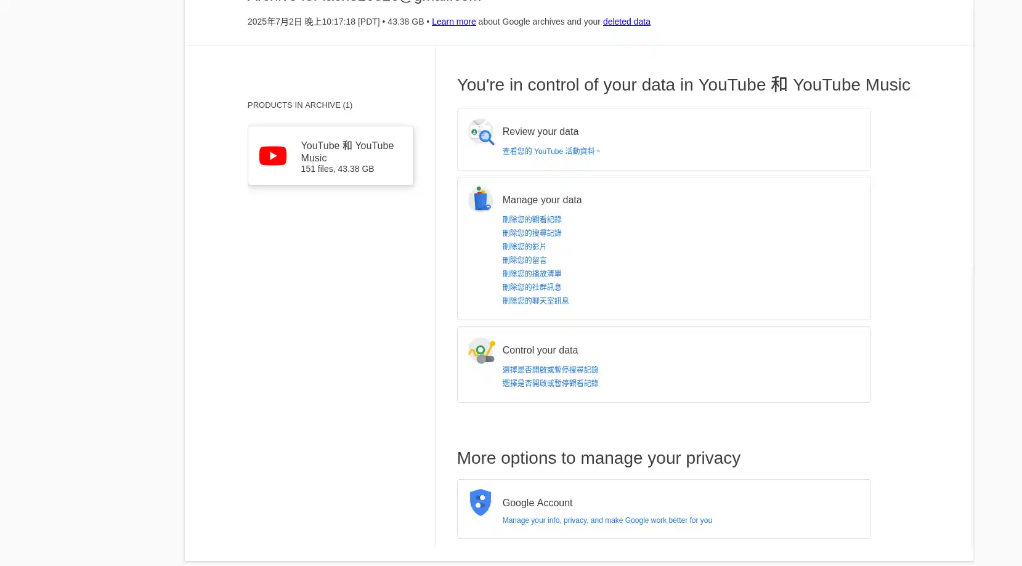Click More options to manage your privacy heading
1022x566 pixels.
599,458
